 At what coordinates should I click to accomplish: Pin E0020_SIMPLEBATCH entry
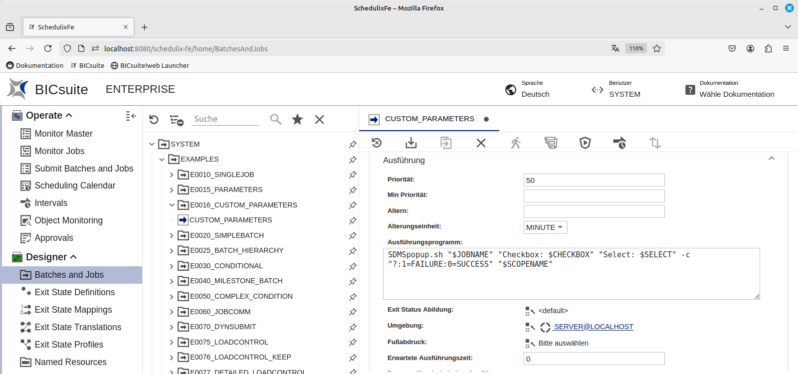point(353,235)
